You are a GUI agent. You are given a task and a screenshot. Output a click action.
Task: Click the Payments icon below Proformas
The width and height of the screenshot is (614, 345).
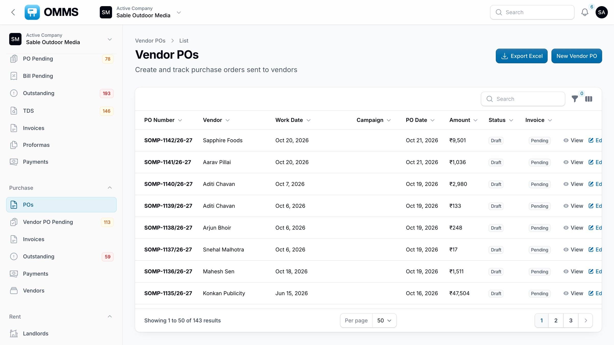pos(14,162)
